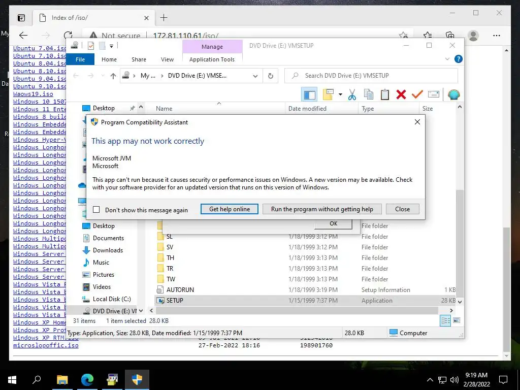520x390 pixels.
Task: Switch to the View ribbon tab
Action: pos(167,59)
